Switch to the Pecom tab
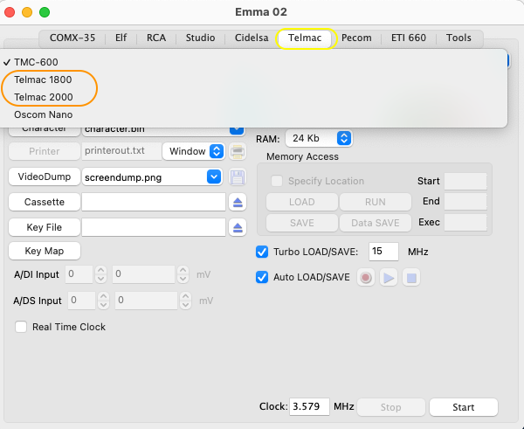 point(356,38)
